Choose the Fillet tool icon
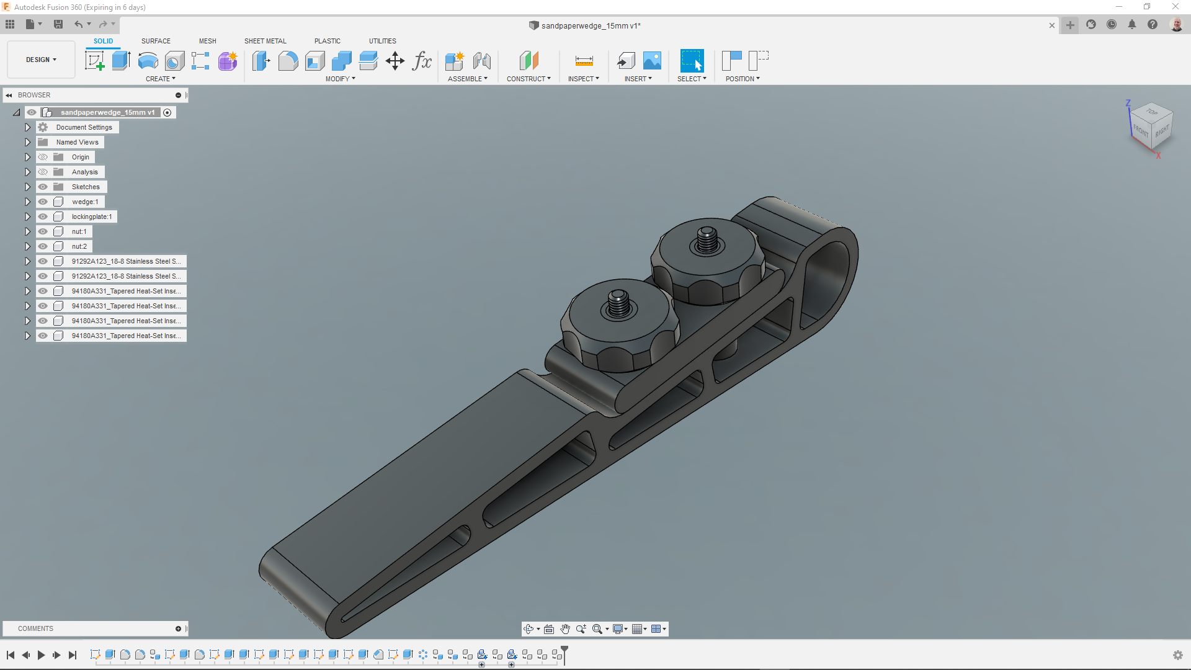The height and width of the screenshot is (670, 1191). (x=288, y=61)
